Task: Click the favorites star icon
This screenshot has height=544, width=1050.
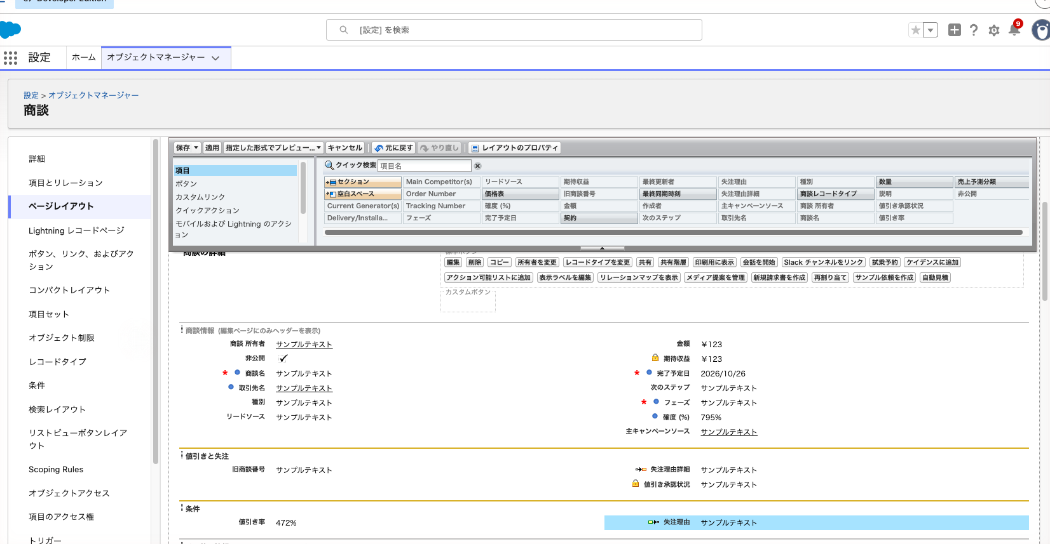Action: point(915,30)
